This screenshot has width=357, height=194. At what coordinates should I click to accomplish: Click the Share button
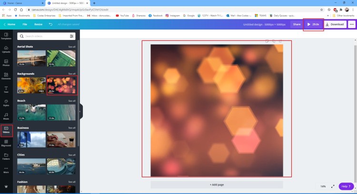tap(297, 24)
